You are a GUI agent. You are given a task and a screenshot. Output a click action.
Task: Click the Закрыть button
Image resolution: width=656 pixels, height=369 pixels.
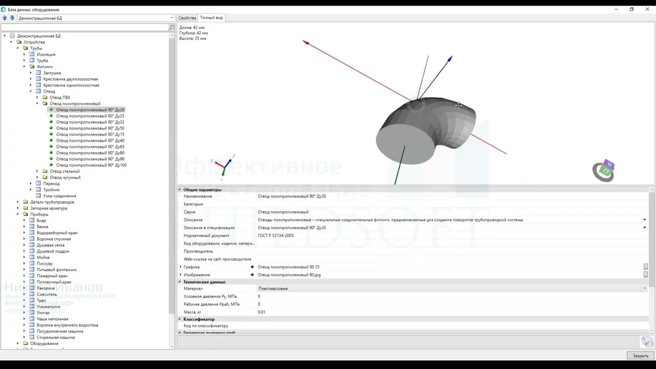[x=641, y=356]
